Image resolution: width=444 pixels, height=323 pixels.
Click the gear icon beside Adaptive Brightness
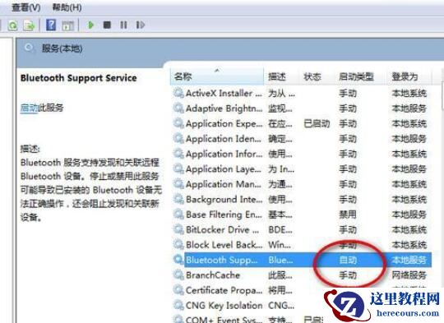pyautogui.click(x=178, y=108)
